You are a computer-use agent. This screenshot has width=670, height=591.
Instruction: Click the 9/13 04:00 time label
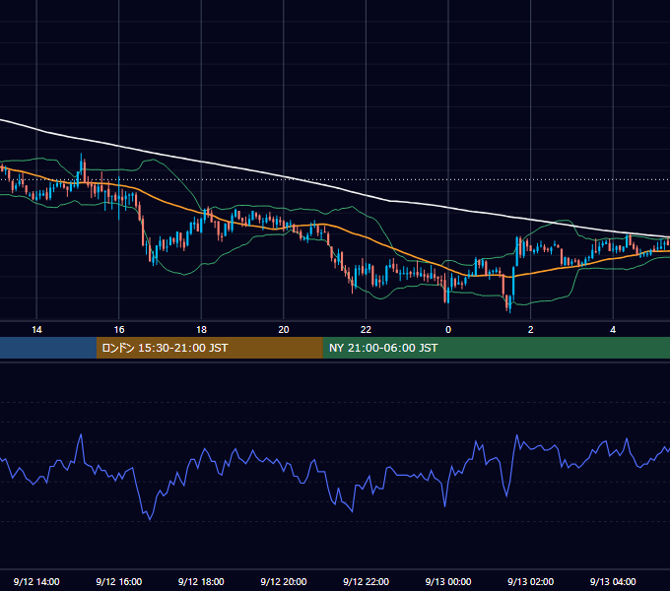(613, 581)
